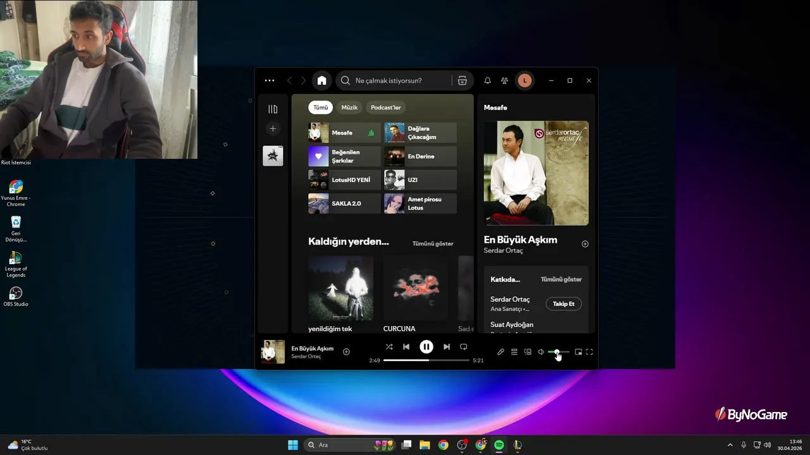This screenshot has height=455, width=810.
Task: Add En Büyük Aşkım to library in right panel
Action: [x=585, y=244]
